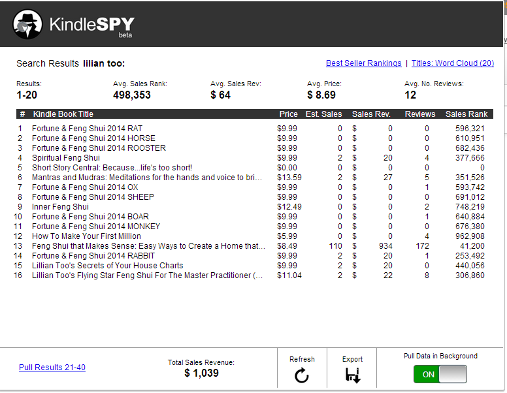This screenshot has height=393, width=507.
Task: Click the $13.59 price cell
Action: coord(289,178)
